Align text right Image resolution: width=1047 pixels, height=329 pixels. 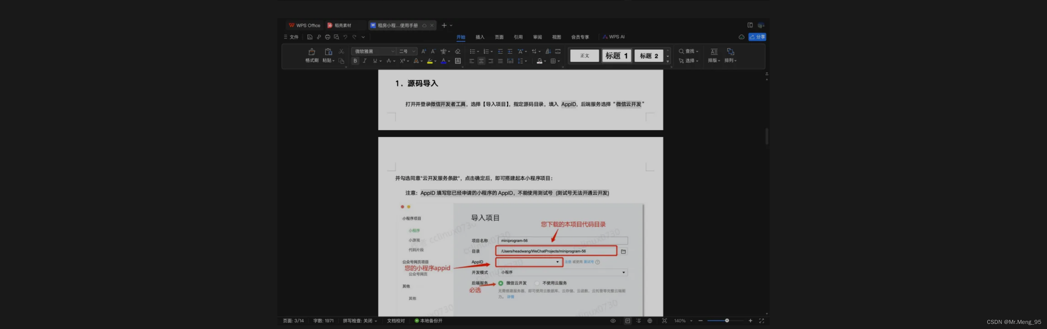490,61
